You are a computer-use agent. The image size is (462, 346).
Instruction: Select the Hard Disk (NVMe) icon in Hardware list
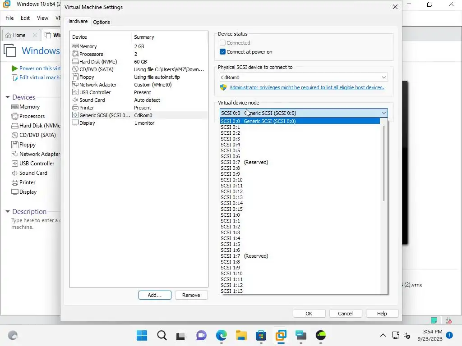pyautogui.click(x=75, y=61)
